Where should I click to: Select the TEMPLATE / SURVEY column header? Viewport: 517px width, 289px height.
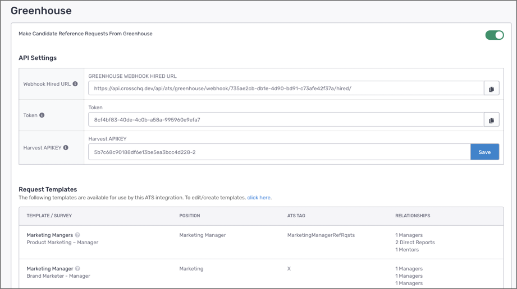(x=49, y=216)
